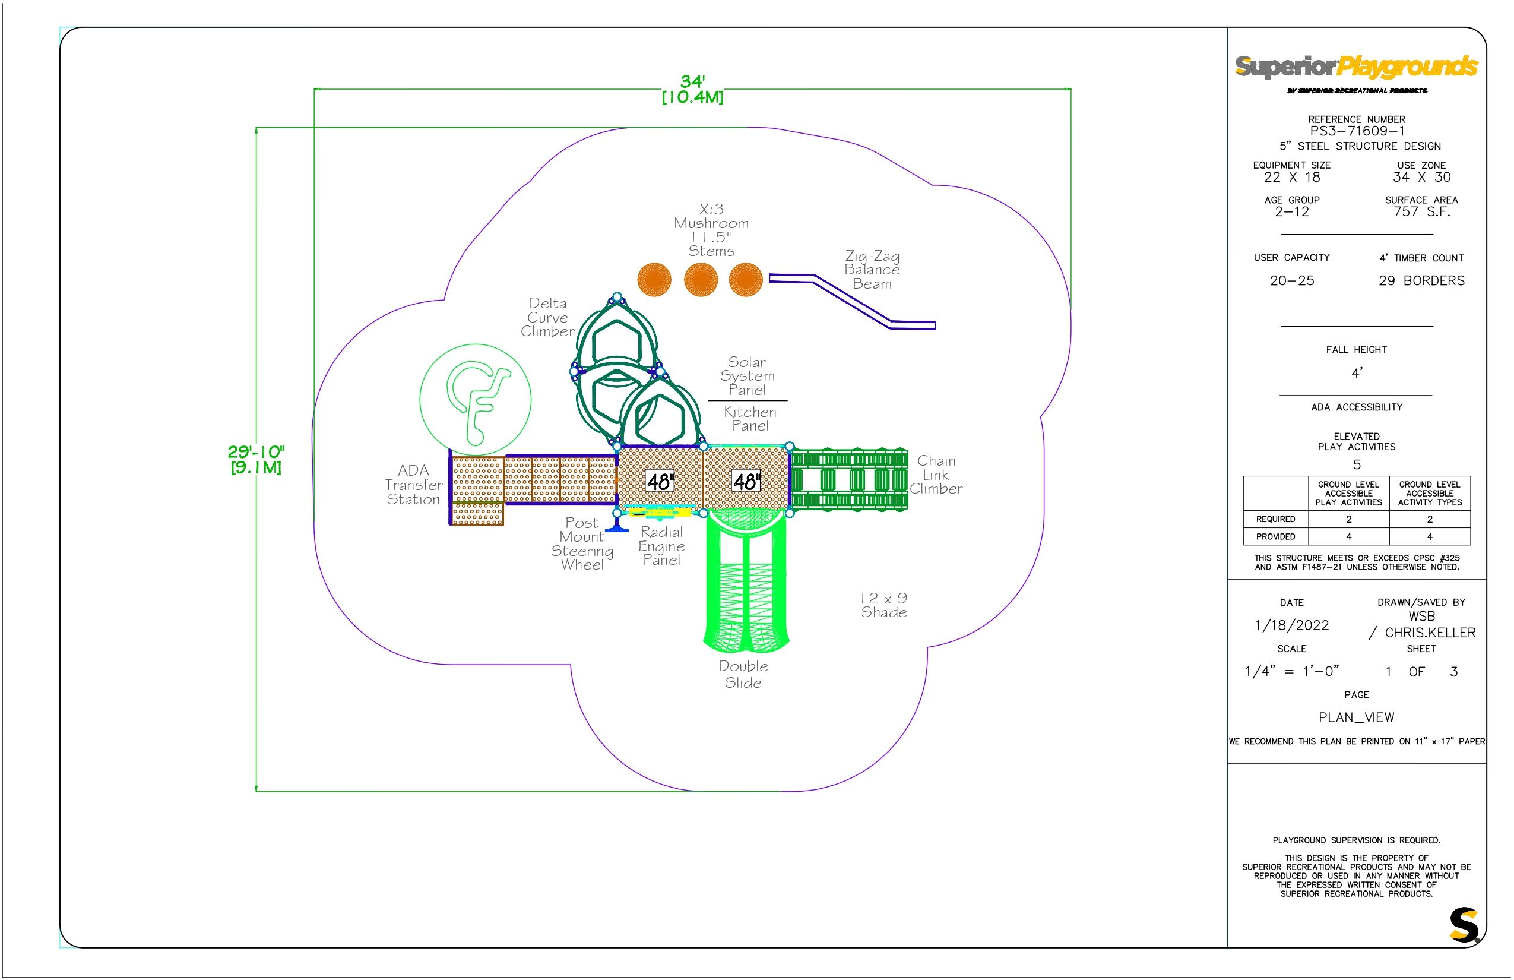Click the PLAN_VIEW page title

[x=1356, y=718]
